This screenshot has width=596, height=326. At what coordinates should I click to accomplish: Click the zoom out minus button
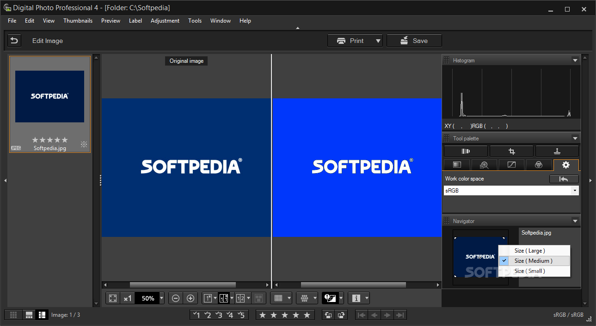point(176,298)
